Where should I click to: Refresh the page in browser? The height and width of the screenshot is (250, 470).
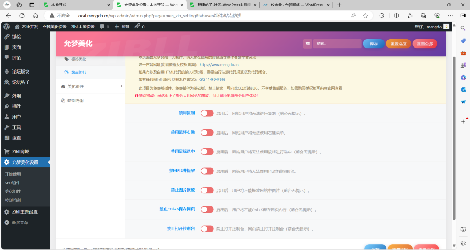tap(22, 16)
